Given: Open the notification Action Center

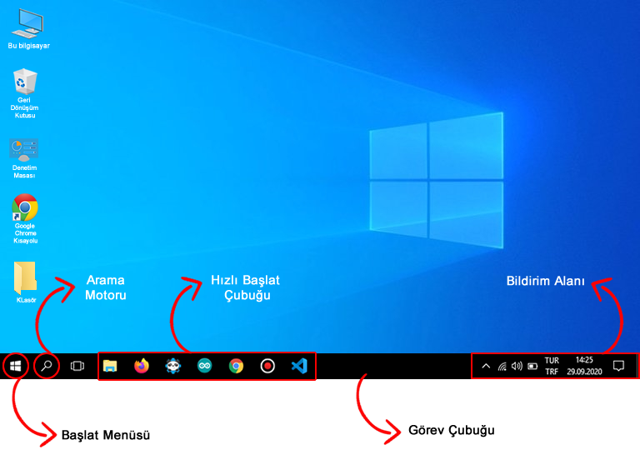Looking at the screenshot, I should pyautogui.click(x=619, y=366).
